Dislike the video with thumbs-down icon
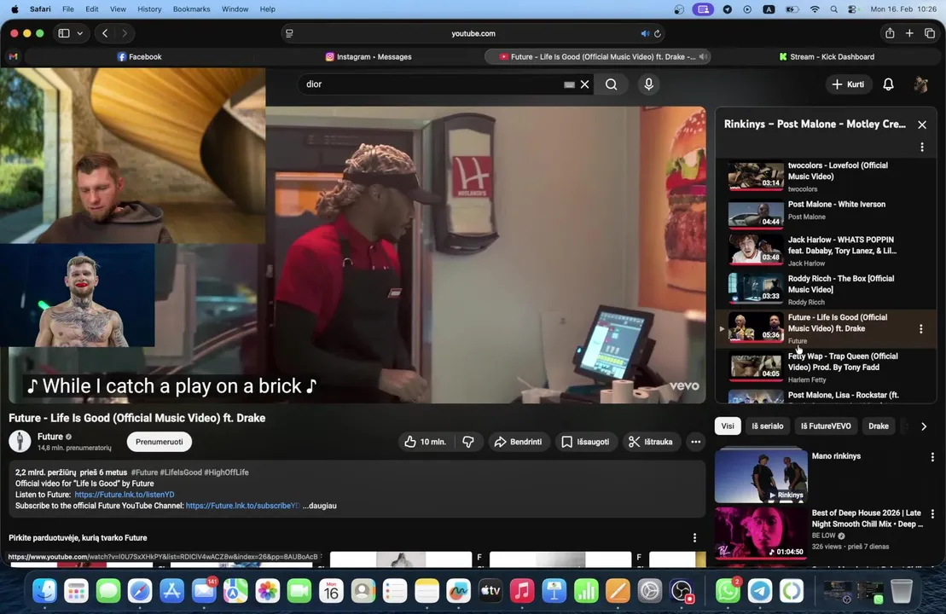 pyautogui.click(x=468, y=442)
